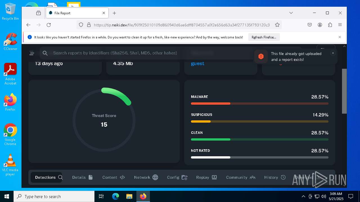The image size is (360, 202).
Task: Open the Community tab
Action: pyautogui.click(x=240, y=177)
